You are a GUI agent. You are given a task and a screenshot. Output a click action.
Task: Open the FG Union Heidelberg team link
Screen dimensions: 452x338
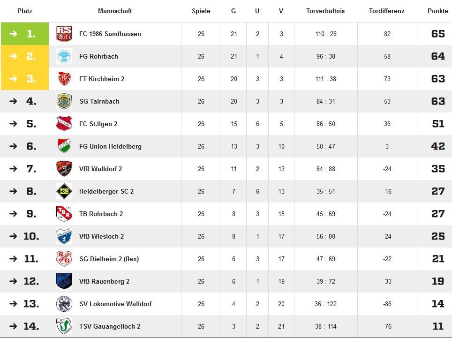[x=110, y=146]
